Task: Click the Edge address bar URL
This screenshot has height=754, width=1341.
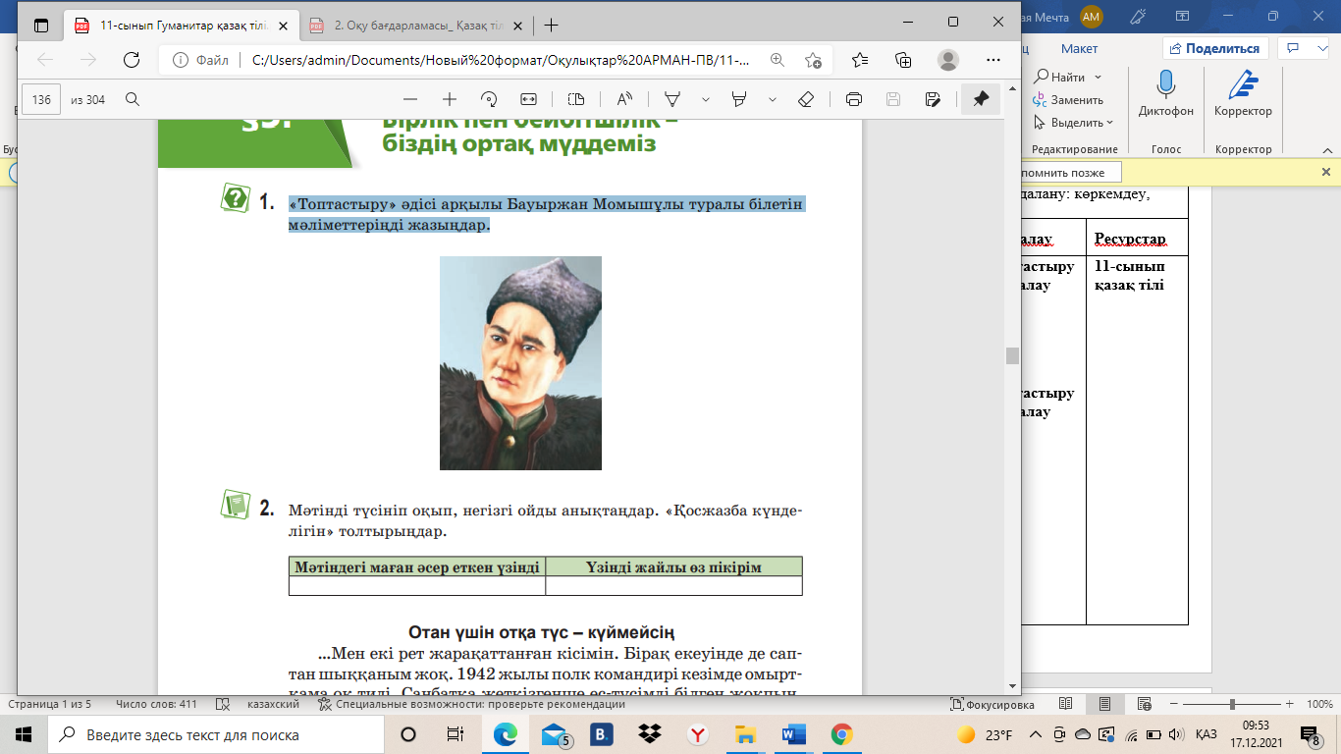Action: click(501, 60)
